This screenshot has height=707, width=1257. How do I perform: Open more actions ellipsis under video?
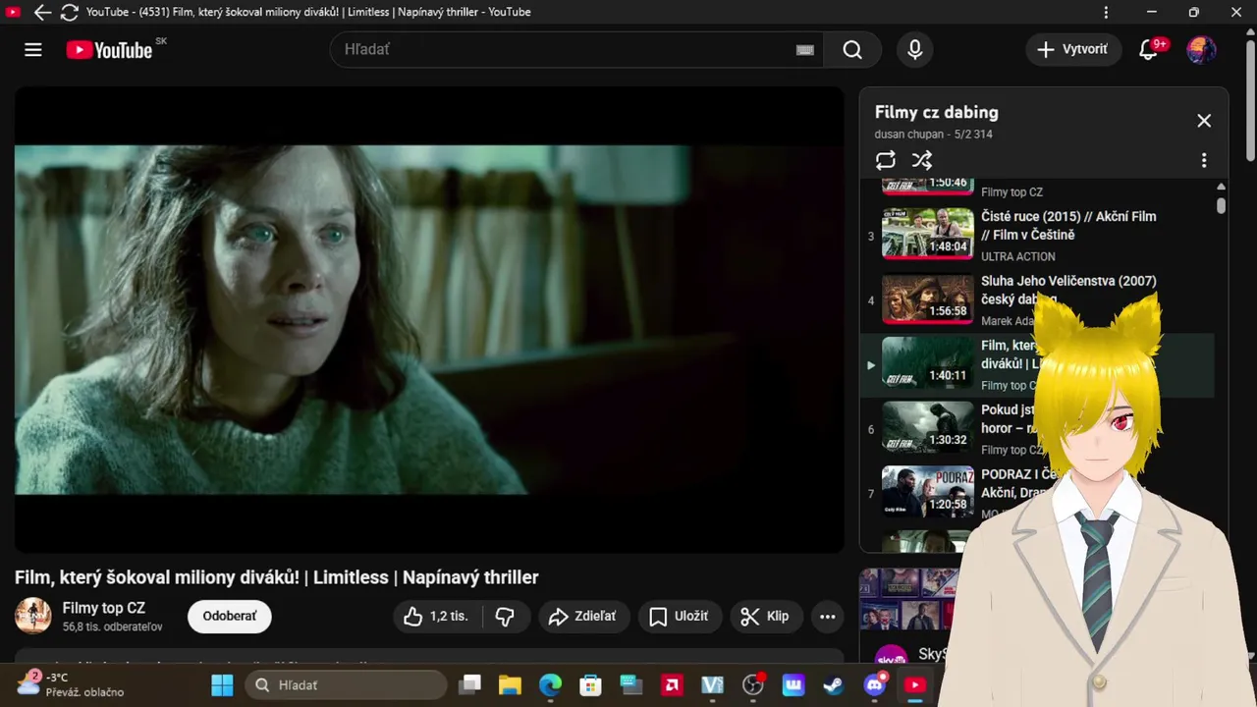(828, 617)
